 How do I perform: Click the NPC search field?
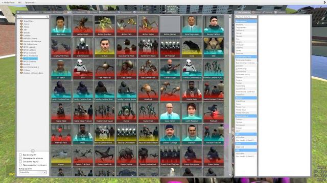[x=33, y=17]
